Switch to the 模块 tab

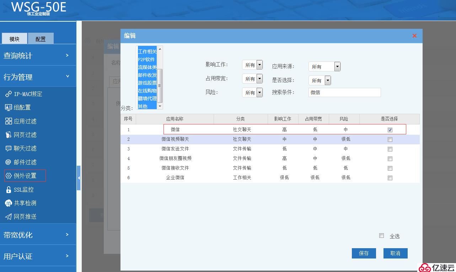(x=14, y=39)
